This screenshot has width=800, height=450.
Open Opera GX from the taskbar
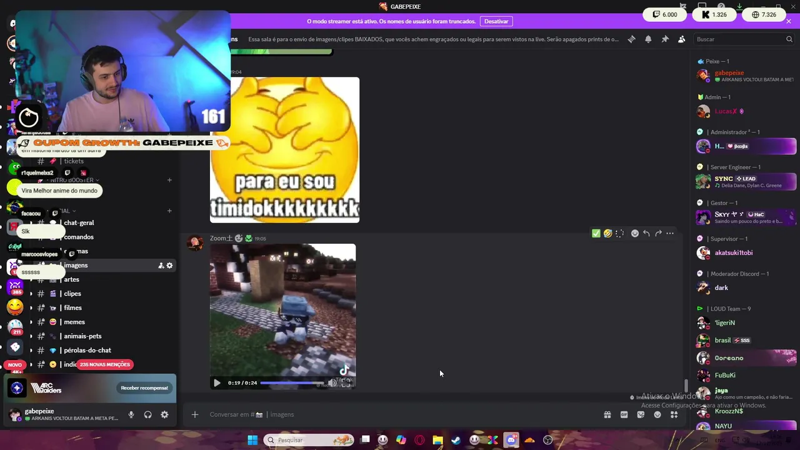[419, 440]
